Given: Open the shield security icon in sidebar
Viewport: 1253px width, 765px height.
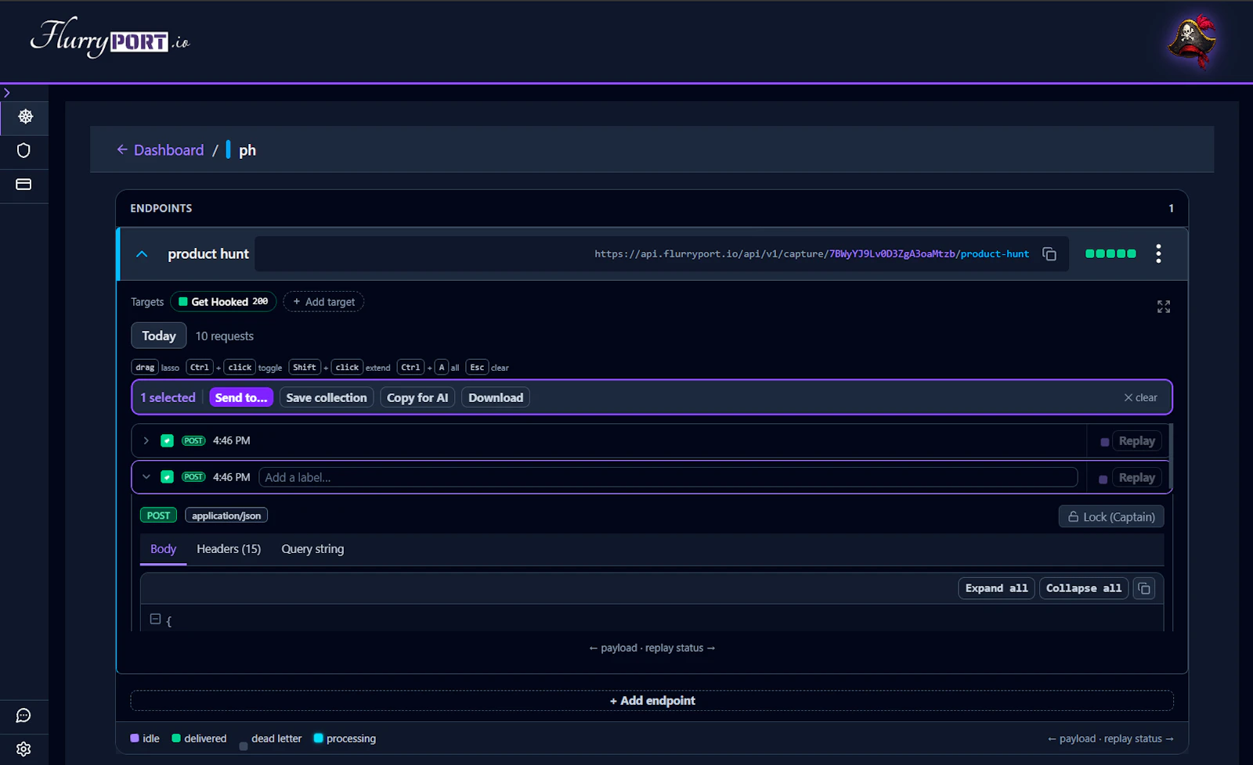Looking at the screenshot, I should (23, 150).
